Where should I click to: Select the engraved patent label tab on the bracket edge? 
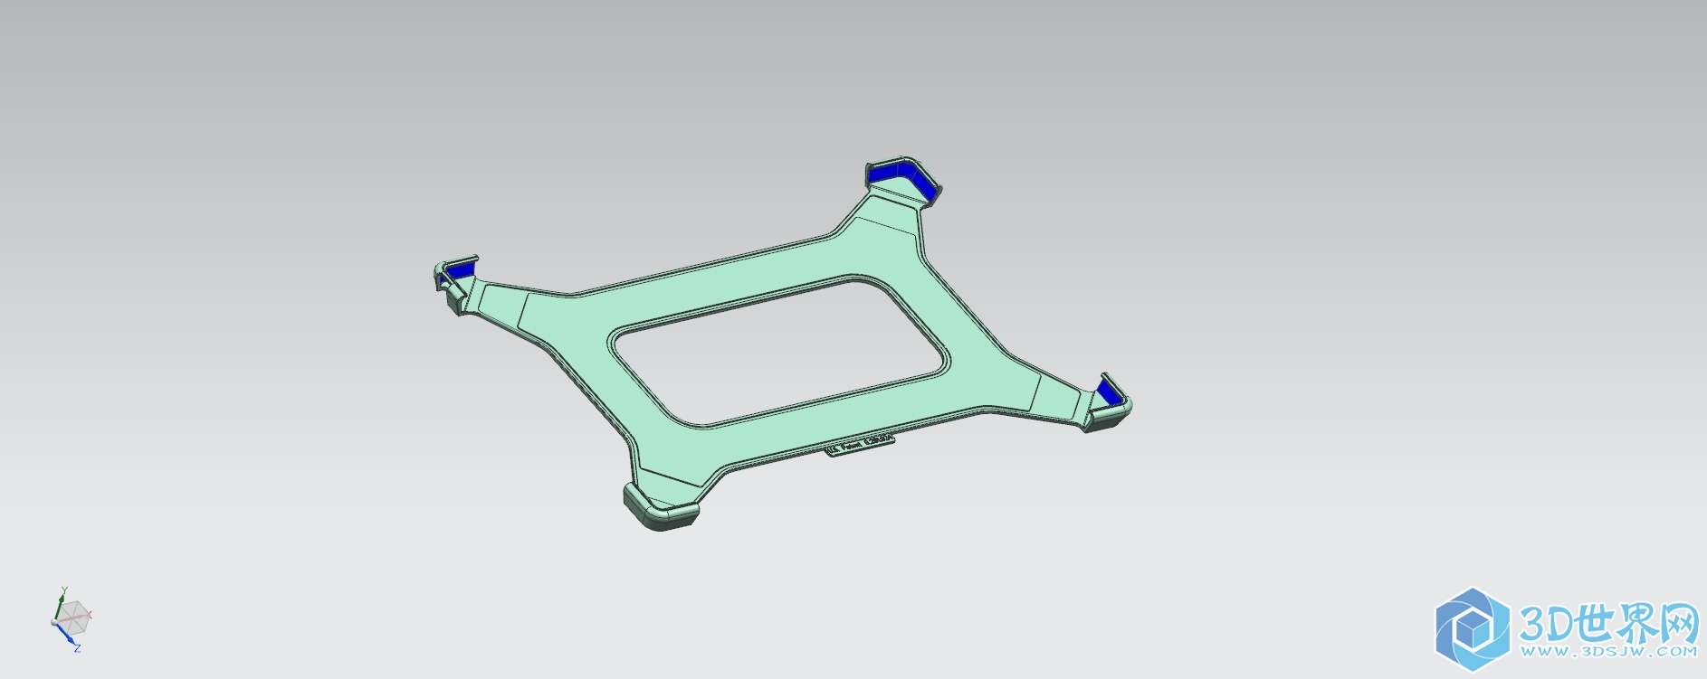point(860,445)
